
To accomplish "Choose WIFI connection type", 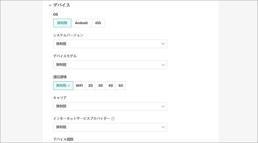I will tap(79, 86).
